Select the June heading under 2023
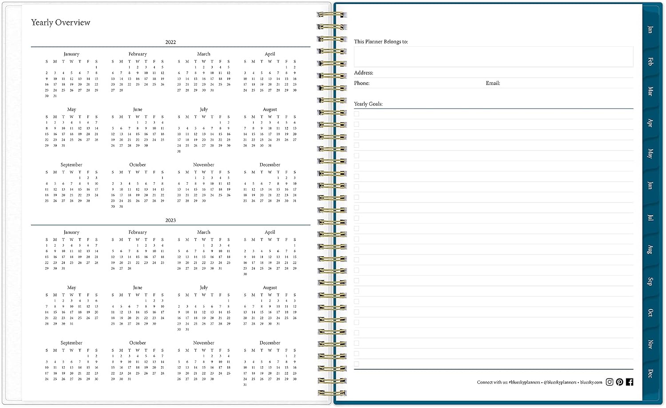The image size is (666, 408). pyautogui.click(x=138, y=288)
